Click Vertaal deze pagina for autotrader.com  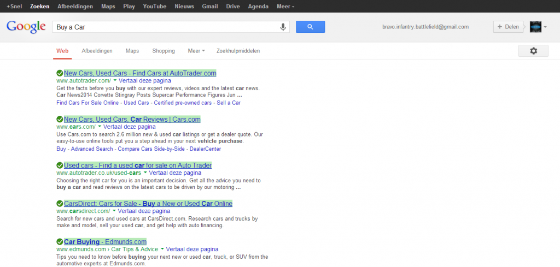coord(144,81)
